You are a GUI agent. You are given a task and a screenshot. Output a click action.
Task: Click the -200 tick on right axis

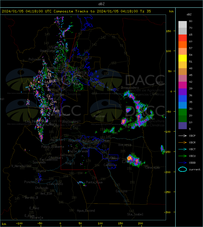tap(168, 172)
